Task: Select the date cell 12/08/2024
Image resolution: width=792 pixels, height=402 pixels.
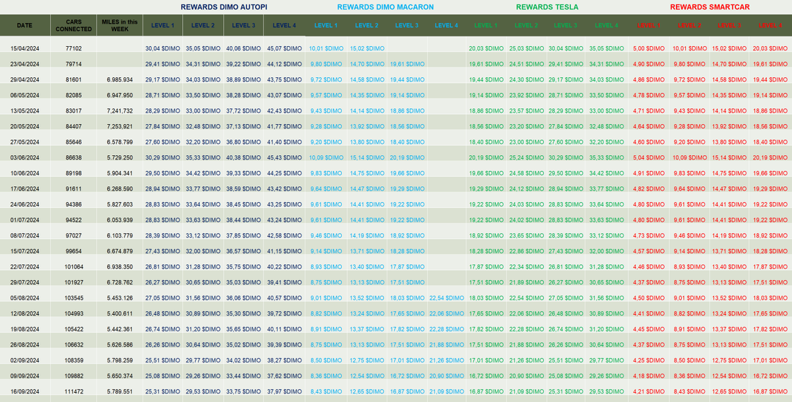Action: (x=25, y=314)
